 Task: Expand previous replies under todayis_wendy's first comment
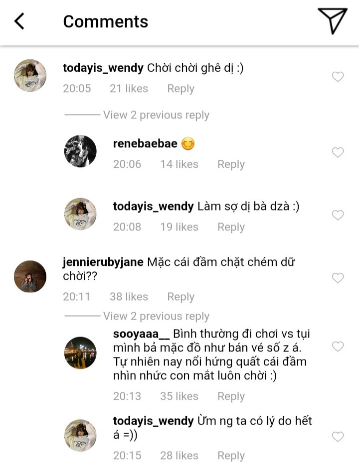point(156,115)
